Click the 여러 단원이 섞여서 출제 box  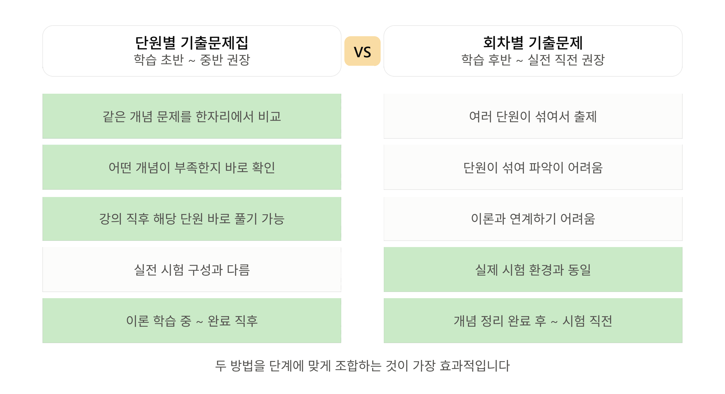click(533, 116)
